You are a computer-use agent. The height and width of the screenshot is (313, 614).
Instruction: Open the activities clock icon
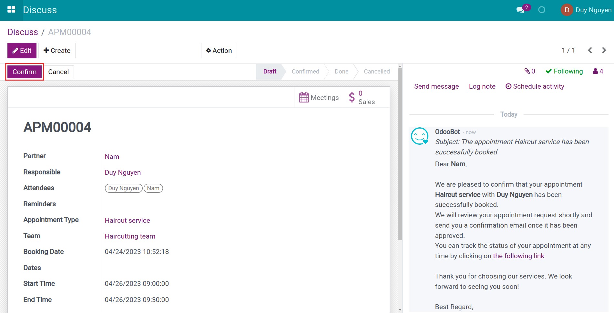click(542, 10)
